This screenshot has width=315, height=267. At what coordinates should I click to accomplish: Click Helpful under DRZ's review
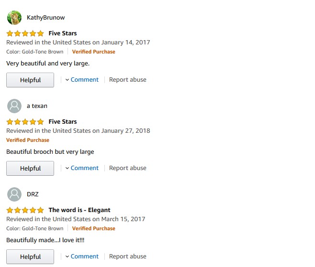tap(30, 257)
